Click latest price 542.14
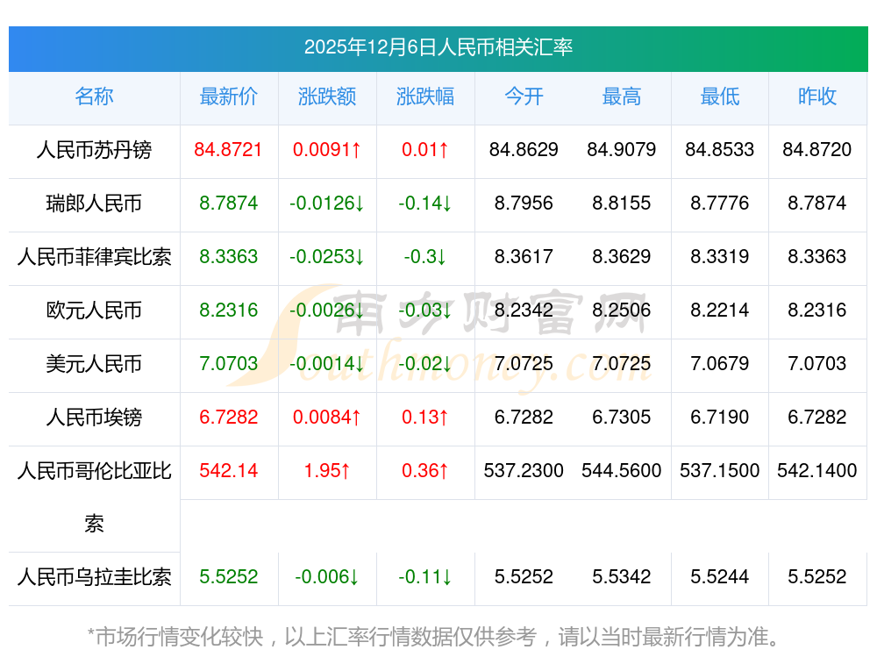Viewport: 877px width, 664px height. pyautogui.click(x=228, y=470)
